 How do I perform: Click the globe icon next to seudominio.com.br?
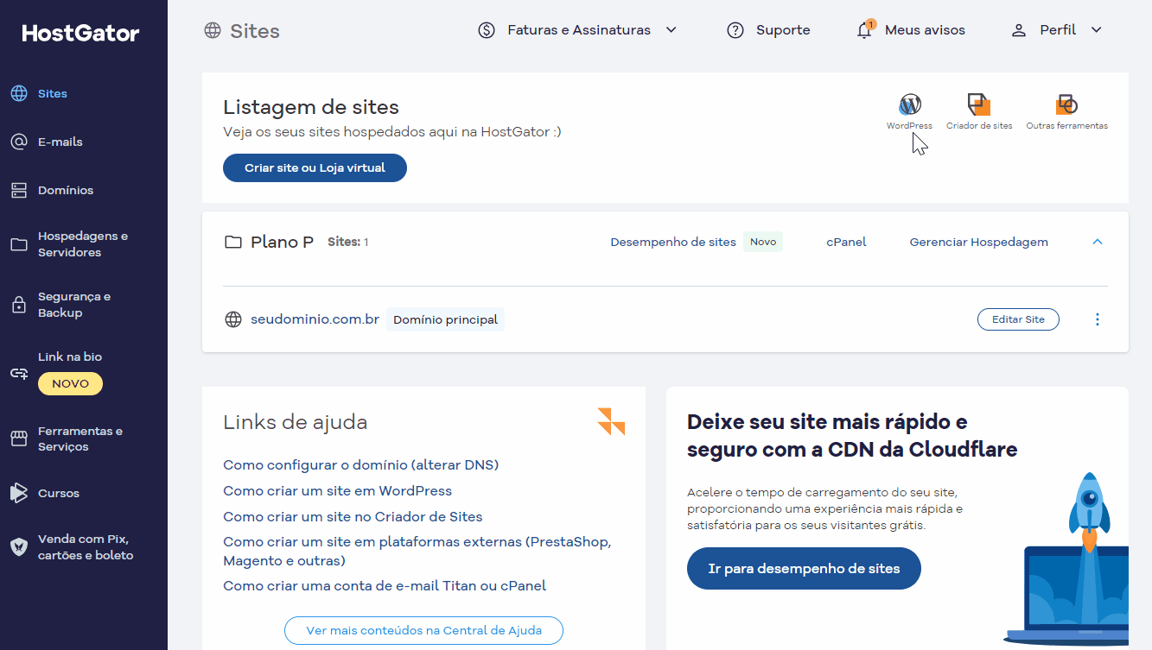[233, 319]
